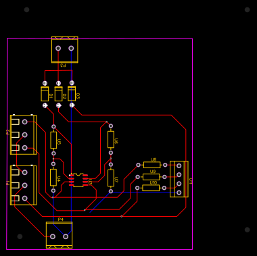Select diode D2 footprint
The width and height of the screenshot is (257, 256).
click(x=58, y=94)
